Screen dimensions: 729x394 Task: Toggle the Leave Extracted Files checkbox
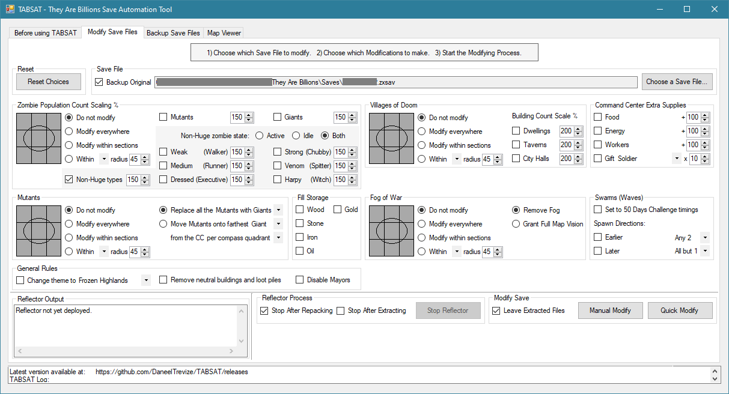click(x=529, y=311)
